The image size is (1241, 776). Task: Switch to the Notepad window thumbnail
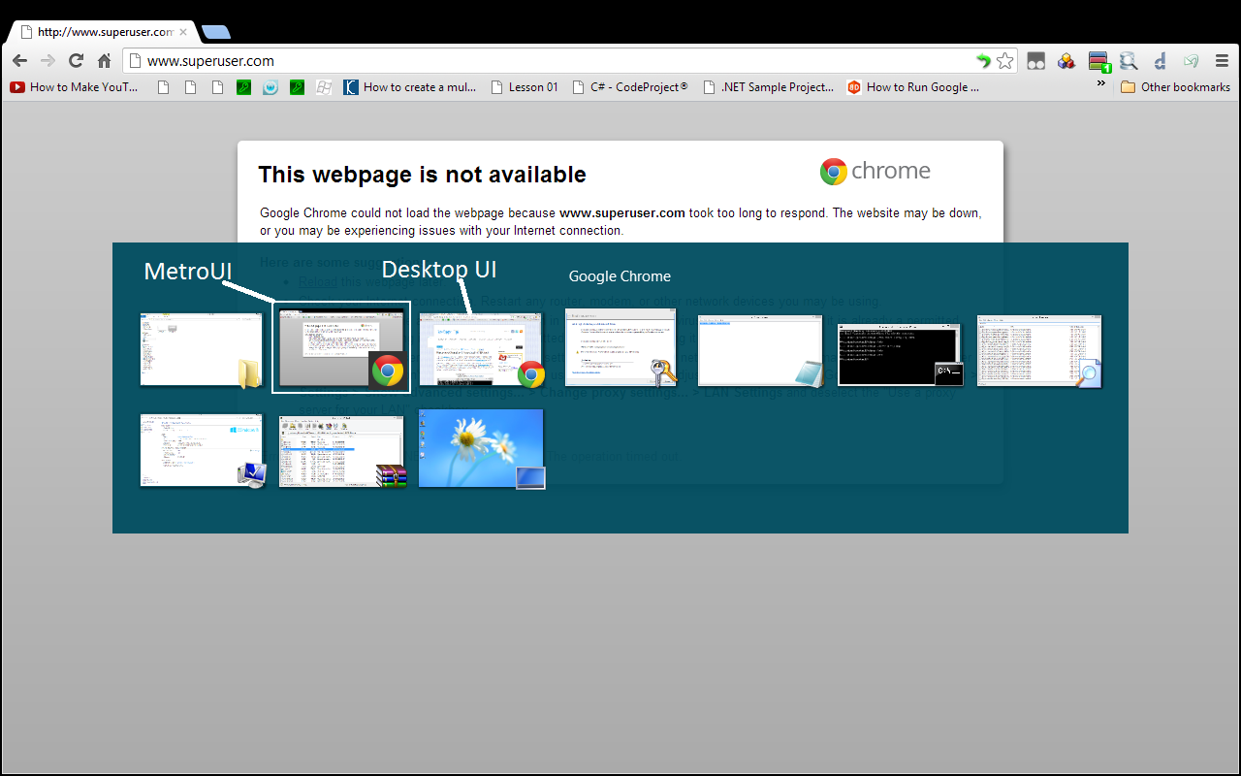[760, 350]
